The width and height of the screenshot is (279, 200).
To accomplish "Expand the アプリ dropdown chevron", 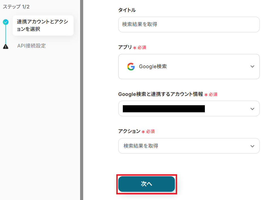I will click(x=252, y=67).
